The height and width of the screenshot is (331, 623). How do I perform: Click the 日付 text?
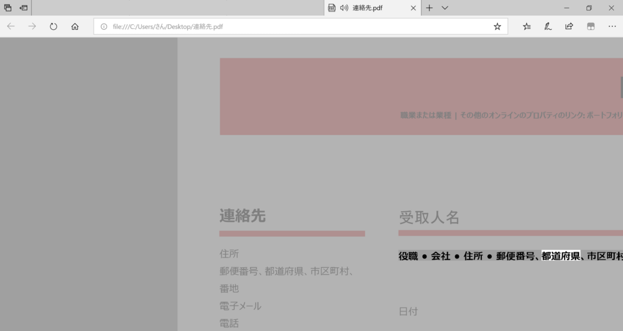(x=408, y=312)
